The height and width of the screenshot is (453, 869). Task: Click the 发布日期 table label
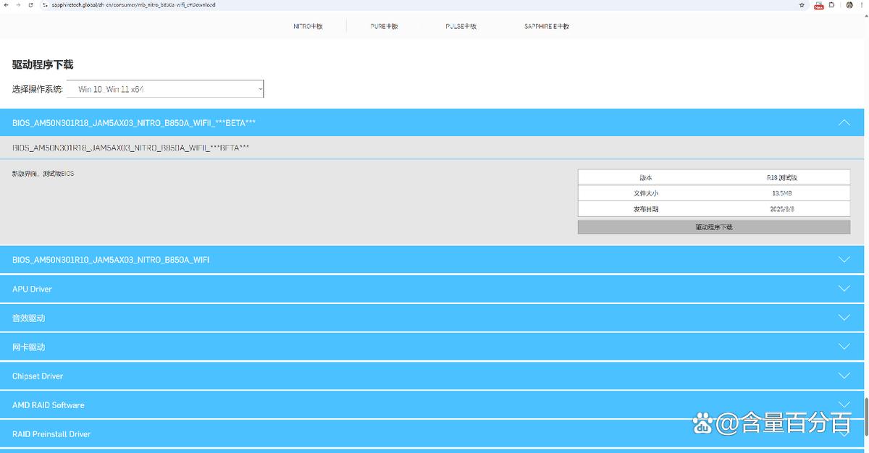coord(646,208)
